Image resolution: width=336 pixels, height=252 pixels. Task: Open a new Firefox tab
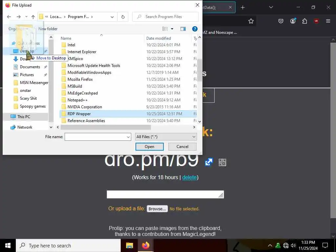coord(242,8)
